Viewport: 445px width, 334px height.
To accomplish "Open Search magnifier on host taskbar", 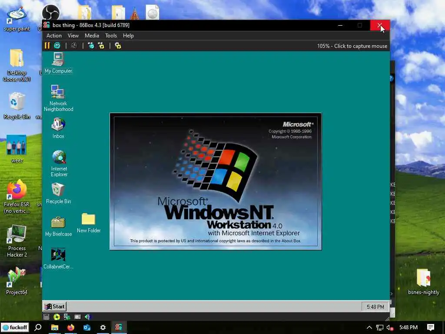I will (x=38, y=327).
